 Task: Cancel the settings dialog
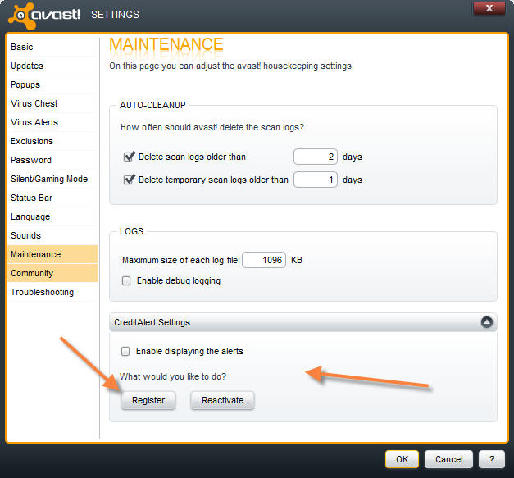[448, 459]
